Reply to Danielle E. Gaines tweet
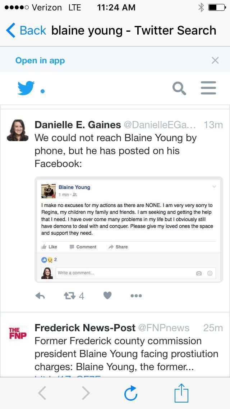230x409 pixels. (40, 296)
